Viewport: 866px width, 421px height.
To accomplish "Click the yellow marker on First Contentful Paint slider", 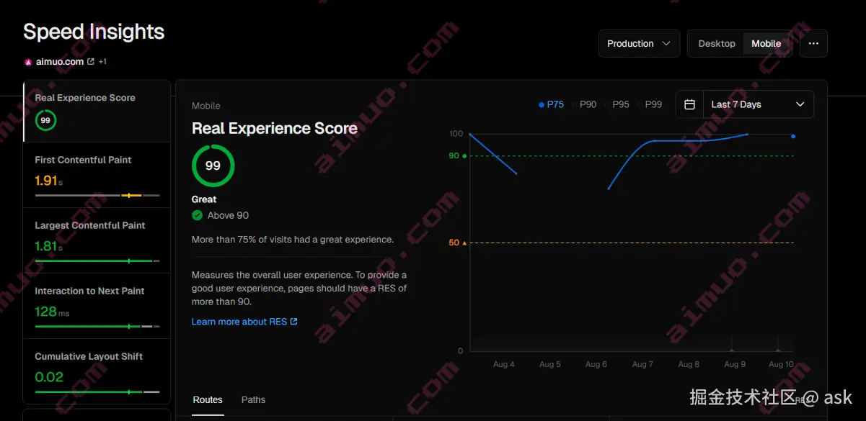I will [128, 194].
